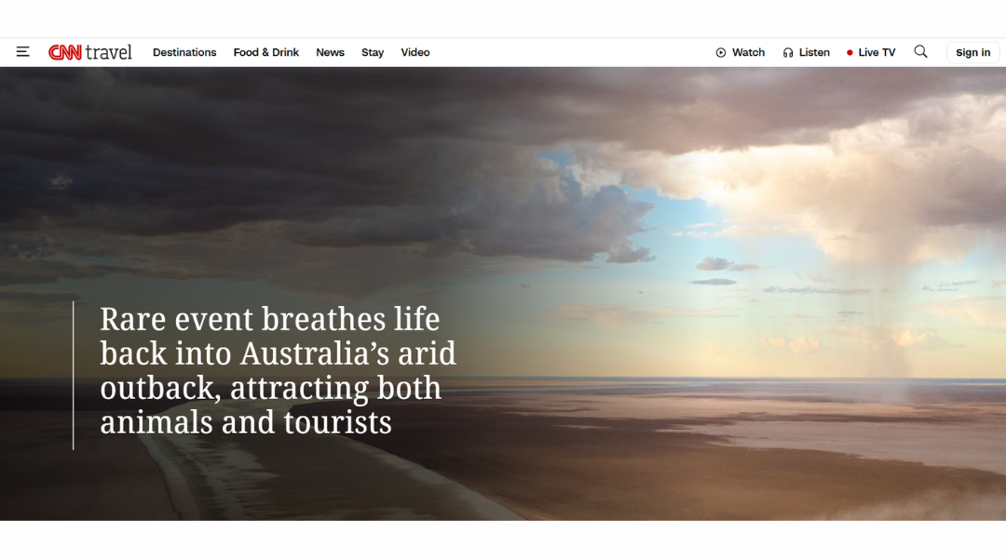Click the rain shower in the hero photo
This screenshot has height=558, width=1006.
(889, 308)
